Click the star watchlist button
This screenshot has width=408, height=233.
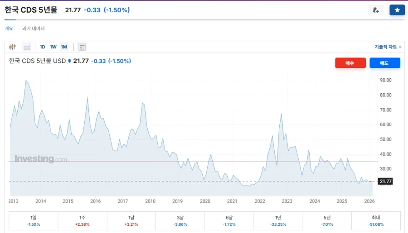pyautogui.click(x=397, y=10)
